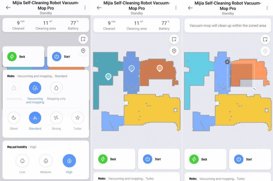Set mop pad humidity to Medium
The image size is (273, 181).
46,161
